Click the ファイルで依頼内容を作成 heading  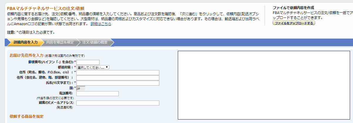pyautogui.click(x=293, y=8)
